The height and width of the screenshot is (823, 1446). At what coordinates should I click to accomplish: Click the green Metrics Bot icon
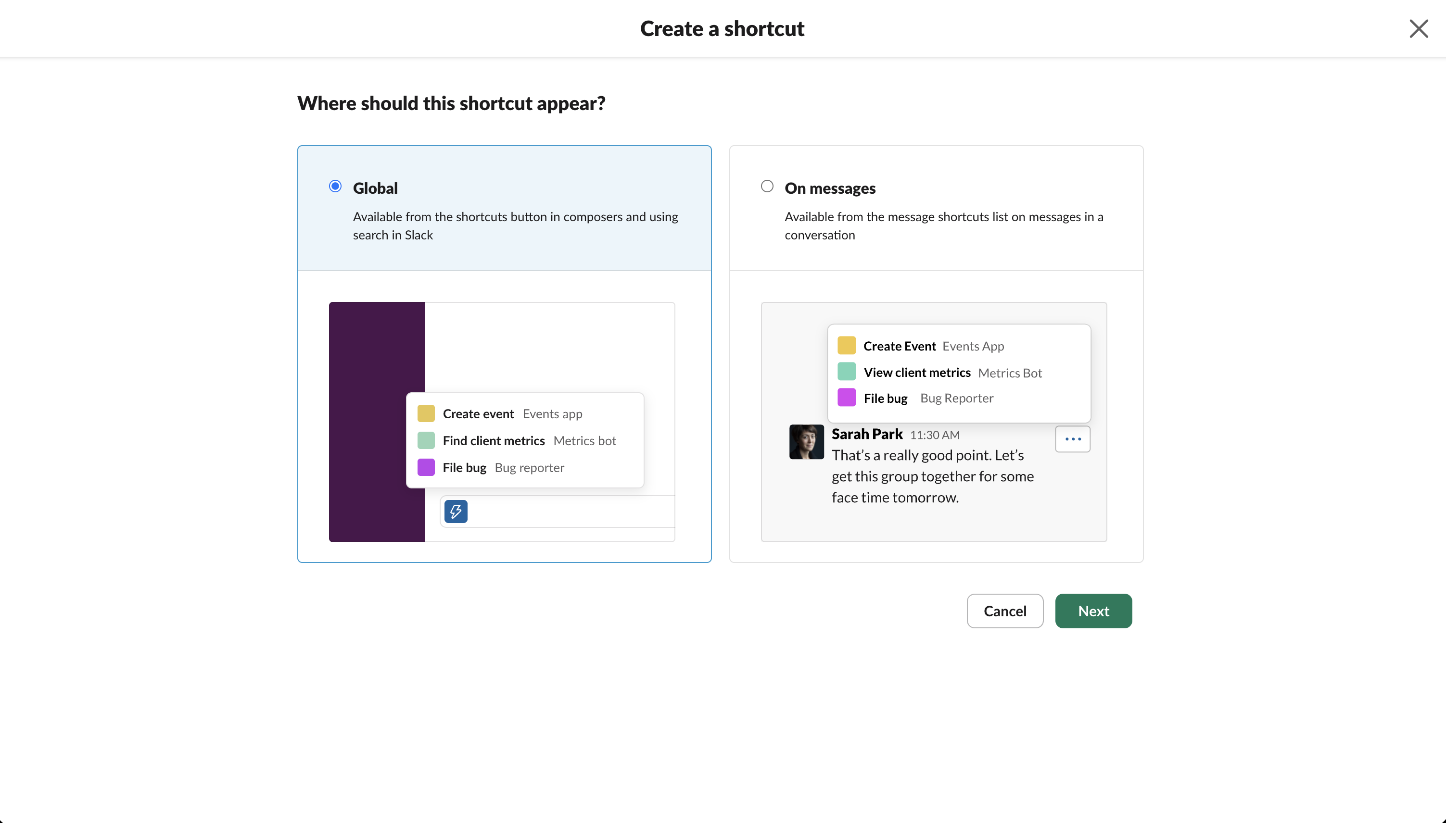(846, 372)
